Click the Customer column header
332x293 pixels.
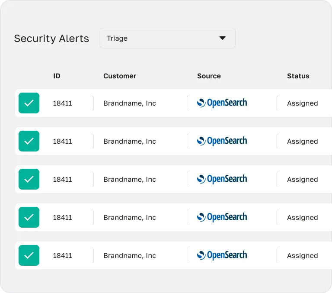(x=120, y=76)
